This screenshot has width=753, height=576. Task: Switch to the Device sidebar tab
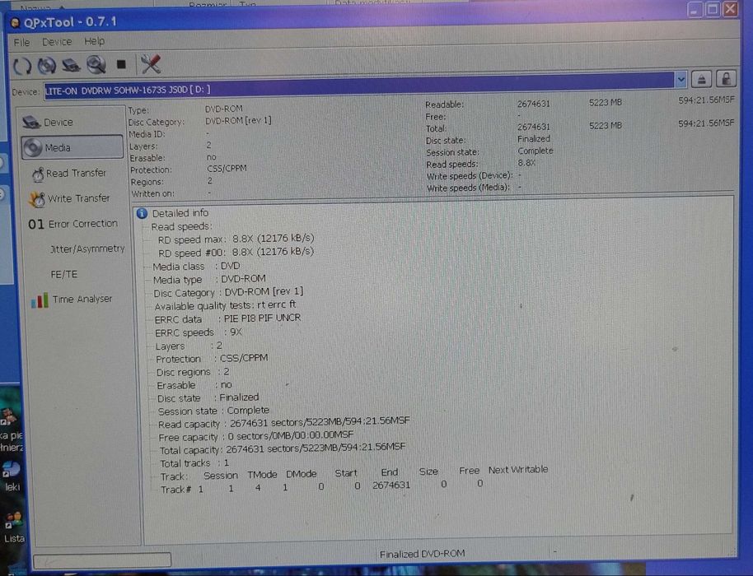(x=71, y=122)
